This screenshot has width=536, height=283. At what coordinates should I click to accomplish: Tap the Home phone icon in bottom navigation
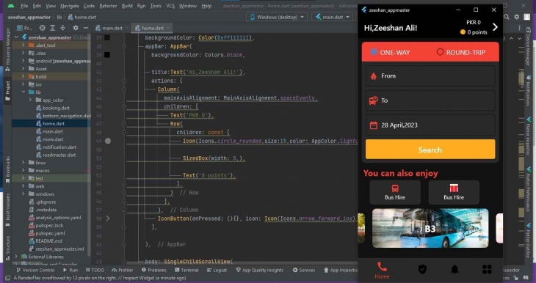pyautogui.click(x=382, y=267)
